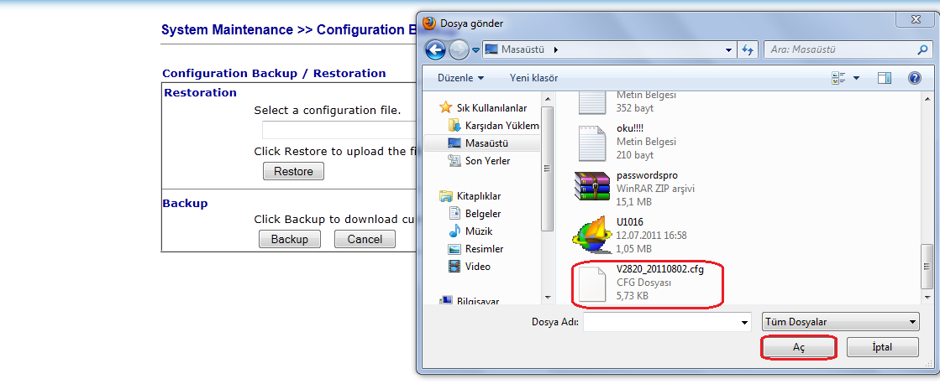
Task: Click Yeni klasör in the toolbar
Action: [533, 78]
